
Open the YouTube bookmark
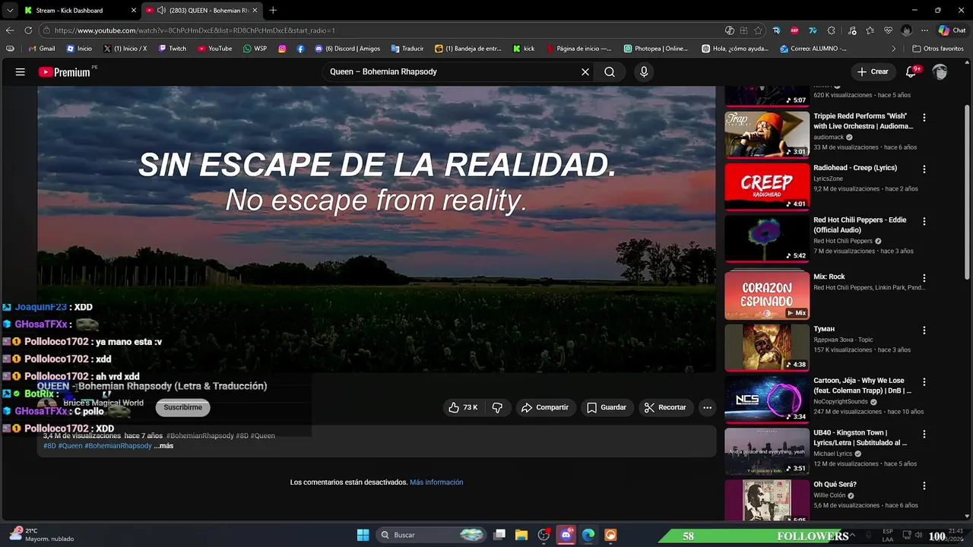(214, 49)
